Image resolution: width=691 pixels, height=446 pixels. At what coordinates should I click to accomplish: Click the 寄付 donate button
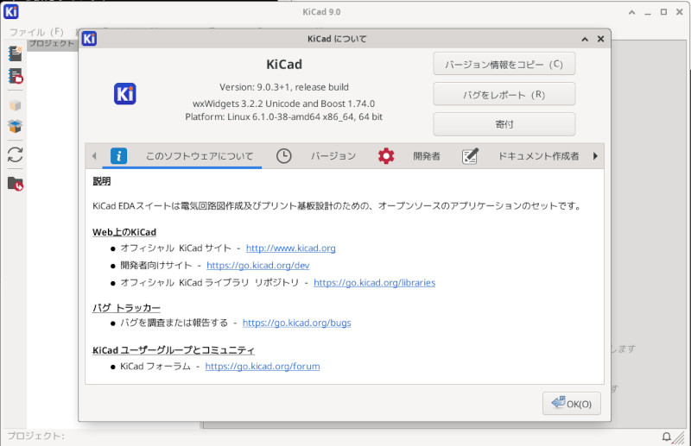(504, 124)
